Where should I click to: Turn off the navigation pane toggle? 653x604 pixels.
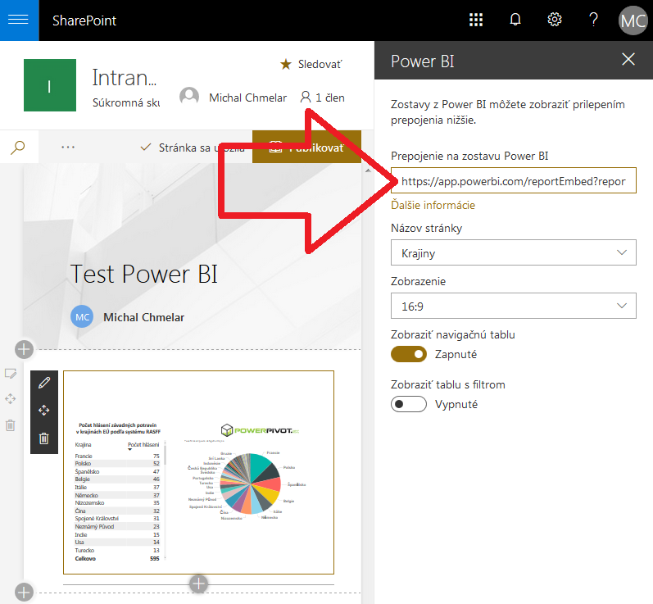[409, 354]
